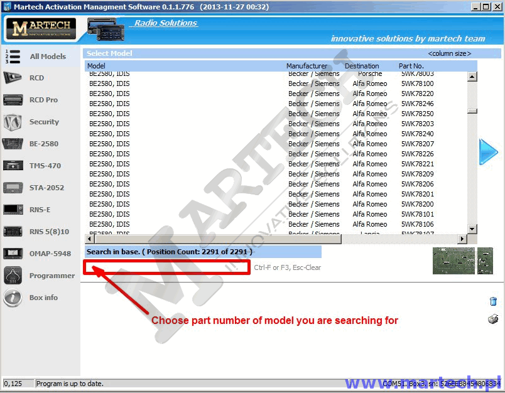Click the 'Program is up to date.' status
This screenshot has width=505, height=393.
tap(70, 384)
